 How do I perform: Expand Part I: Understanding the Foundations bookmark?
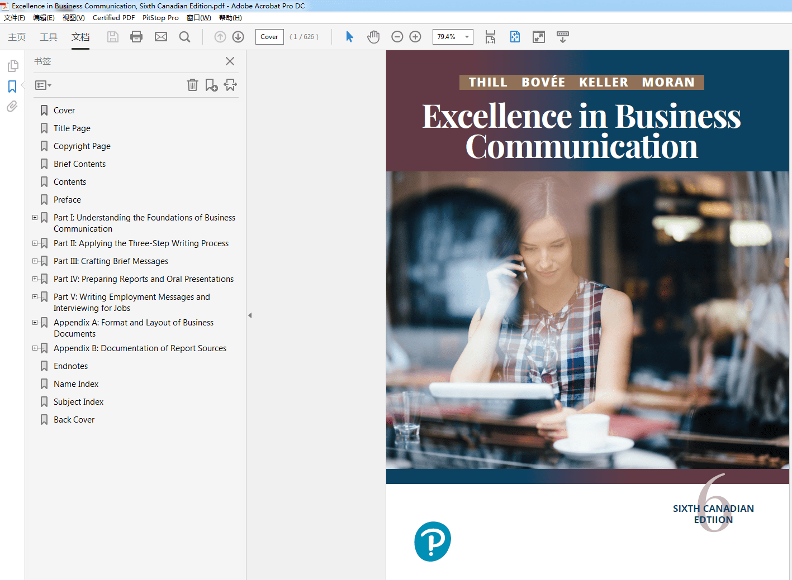(x=35, y=218)
